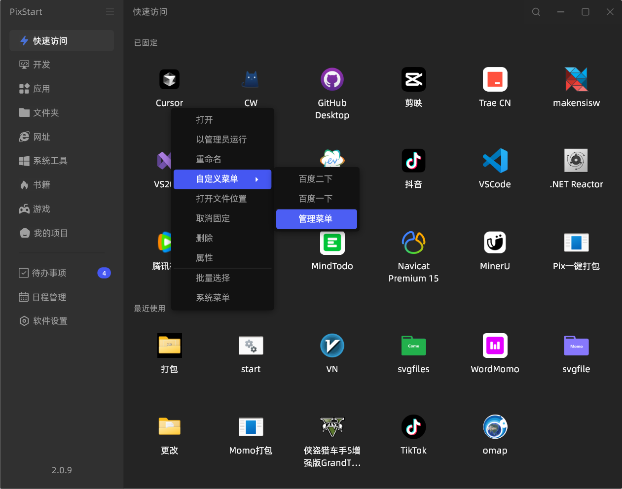This screenshot has width=622, height=489.
Task: Open the CW cat icon
Action: point(251,79)
